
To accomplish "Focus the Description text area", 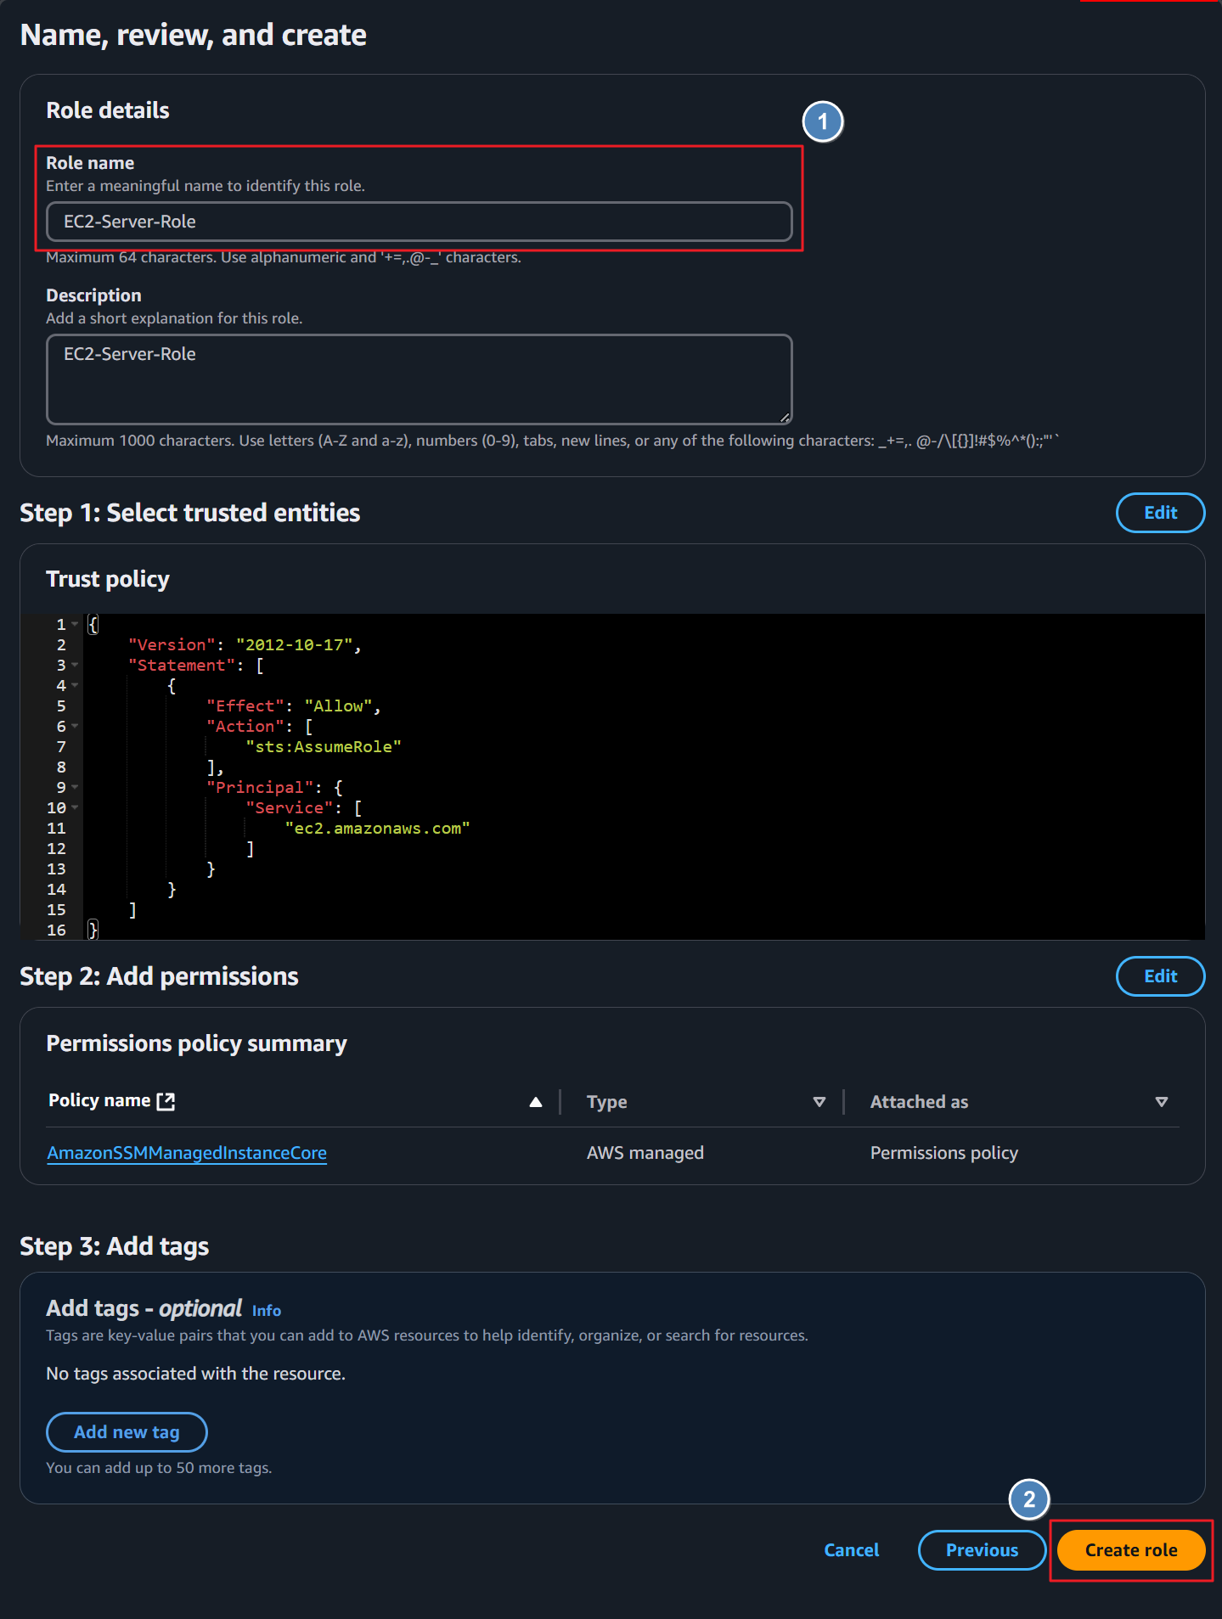I will tap(420, 379).
